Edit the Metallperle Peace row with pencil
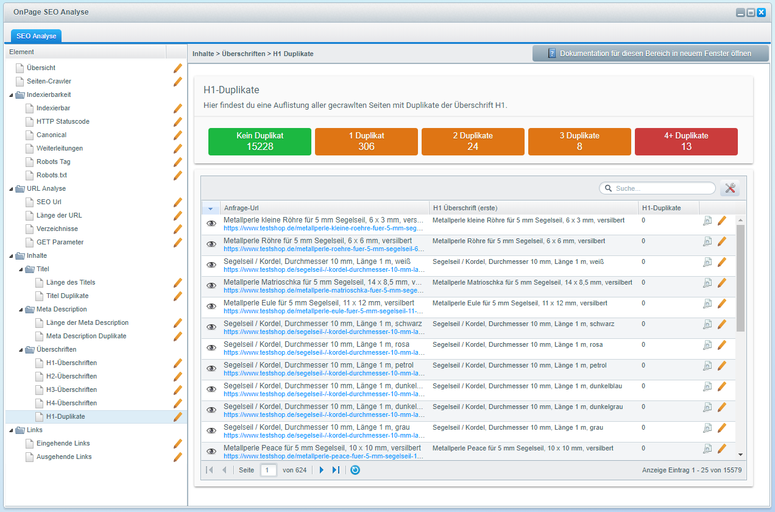The image size is (775, 512). tap(722, 449)
